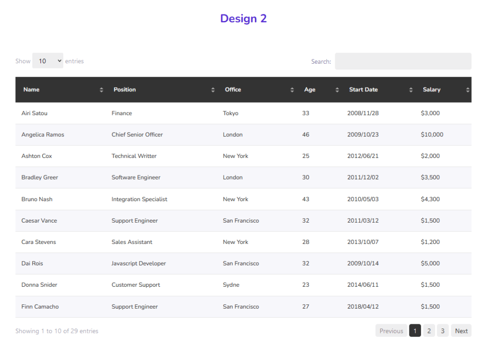The image size is (487, 360).
Task: Click Caesar Vance's Support Engineer cell
Action: coord(135,221)
